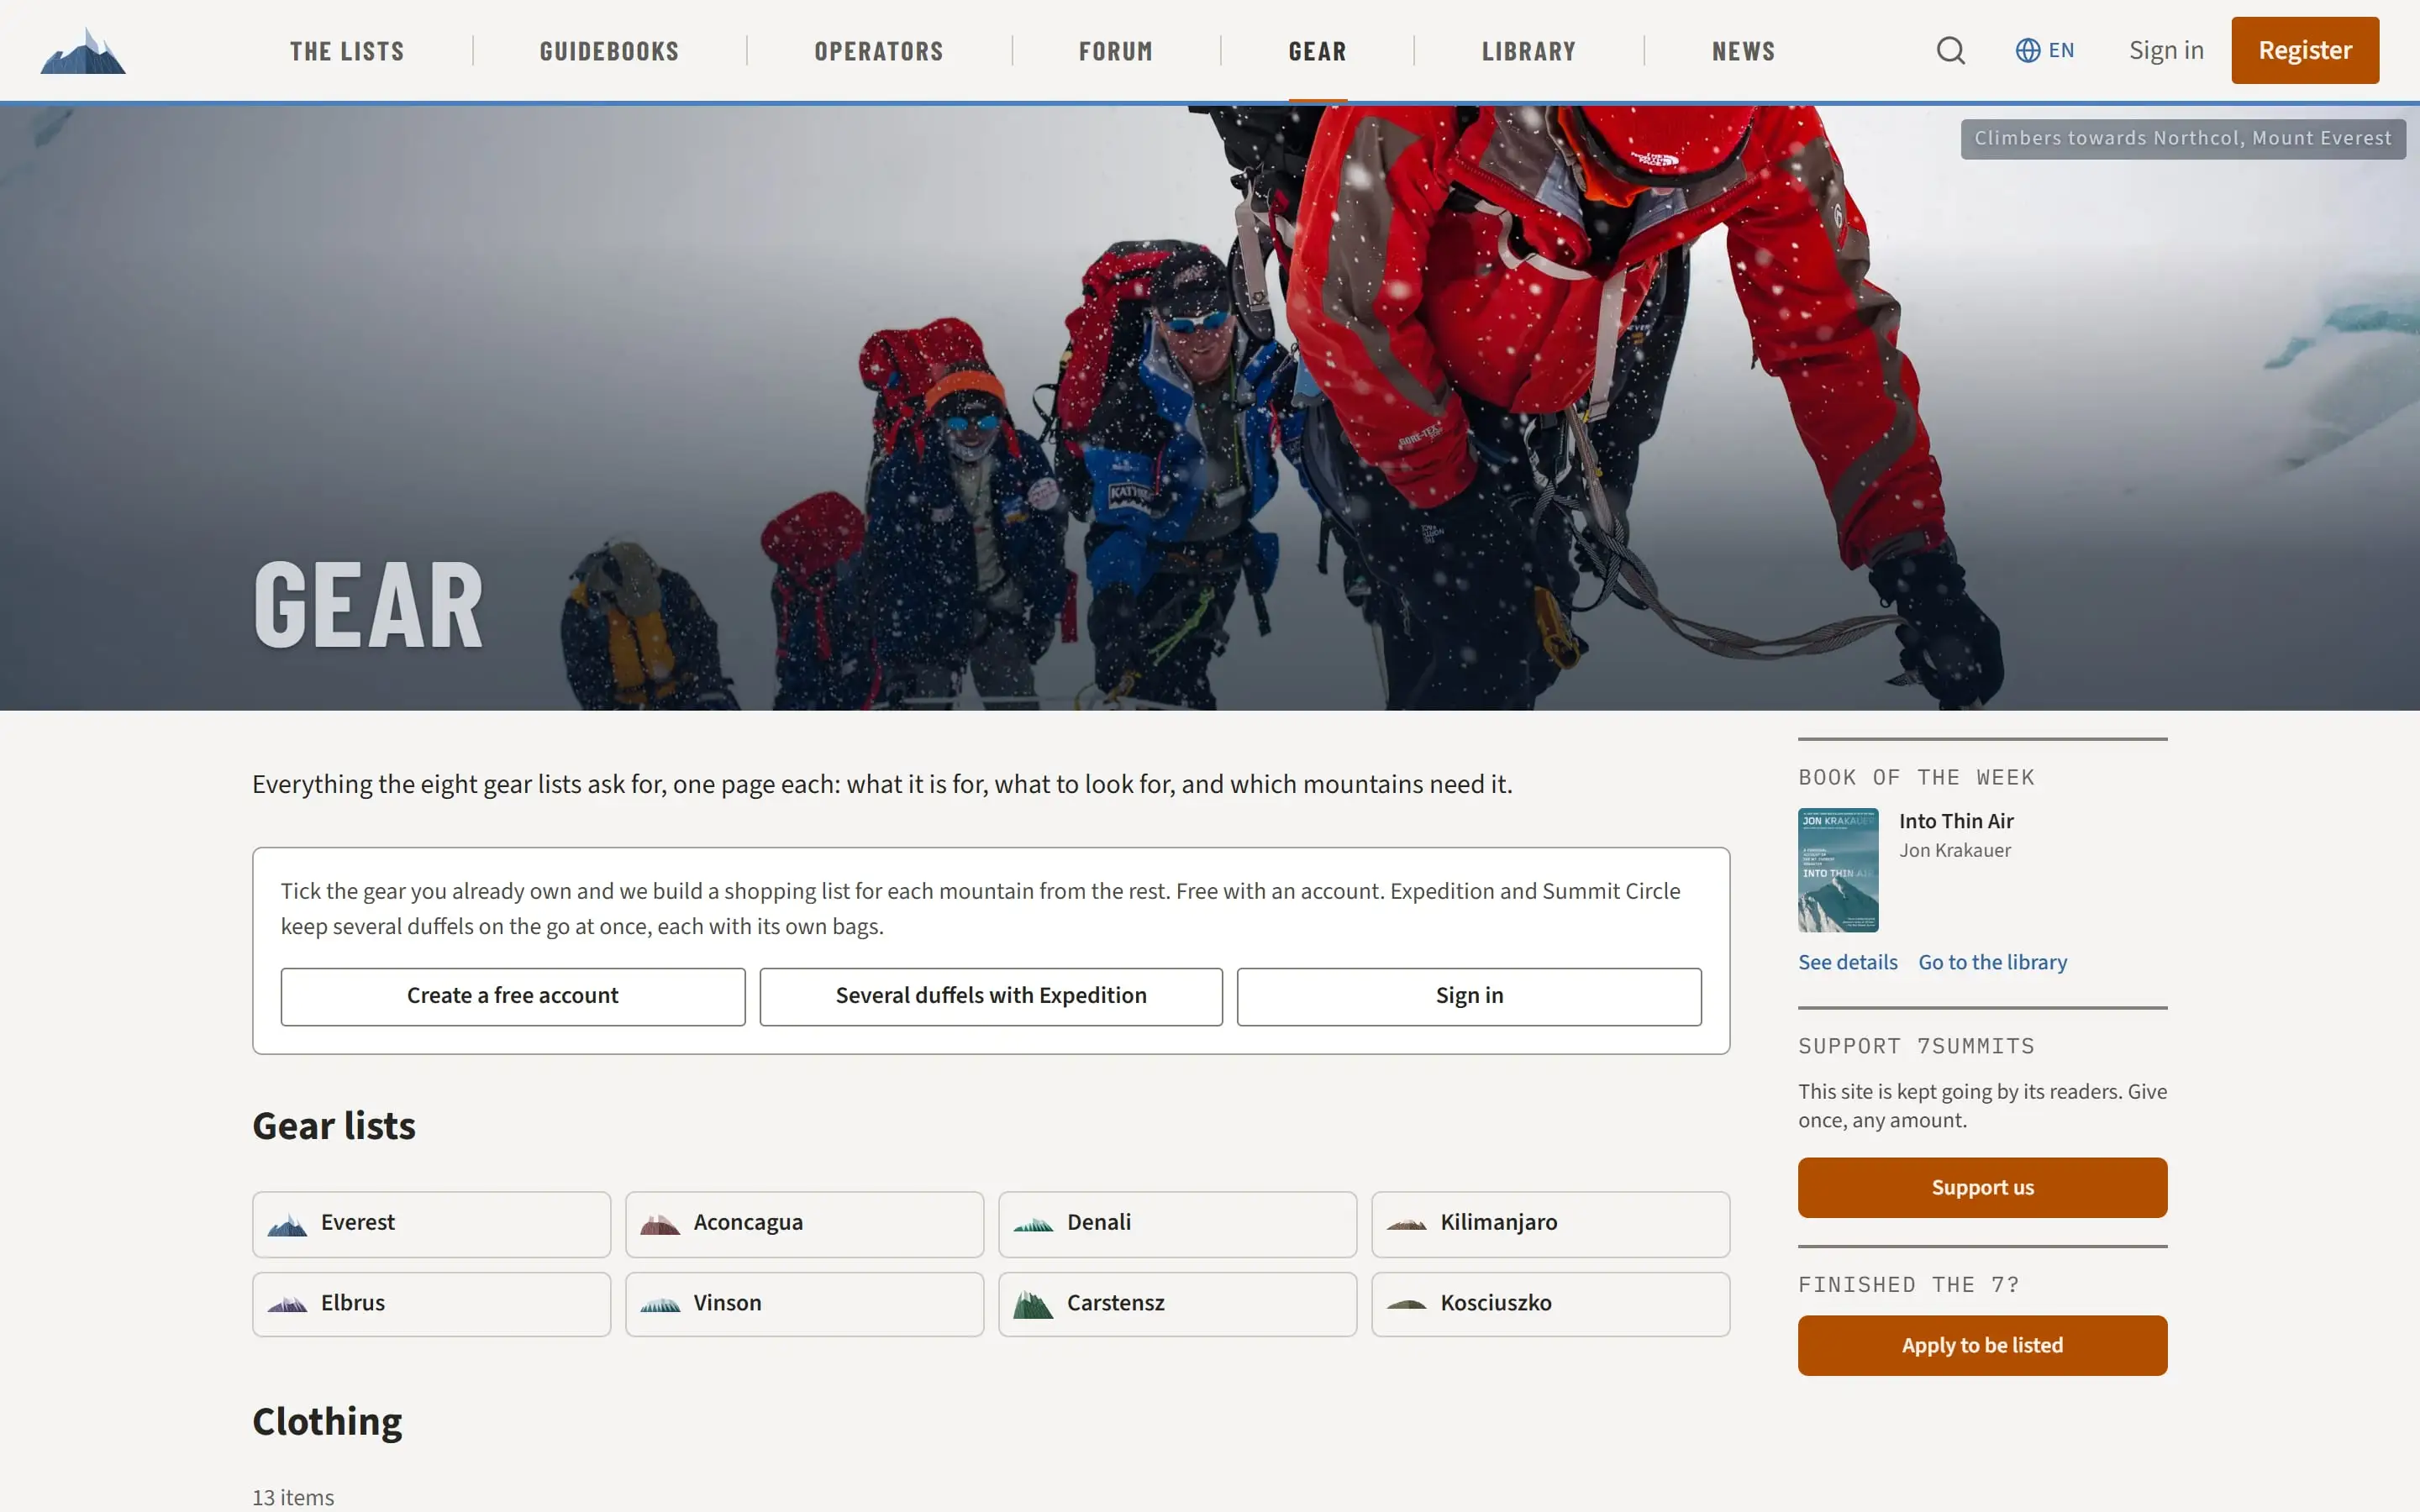2420x1512 pixels.
Task: Go to Guidebooks section
Action: pyautogui.click(x=609, y=51)
